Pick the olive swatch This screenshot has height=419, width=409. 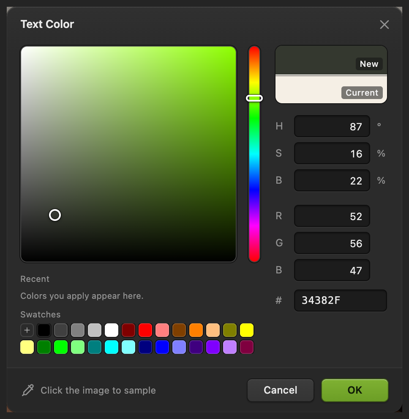point(230,330)
